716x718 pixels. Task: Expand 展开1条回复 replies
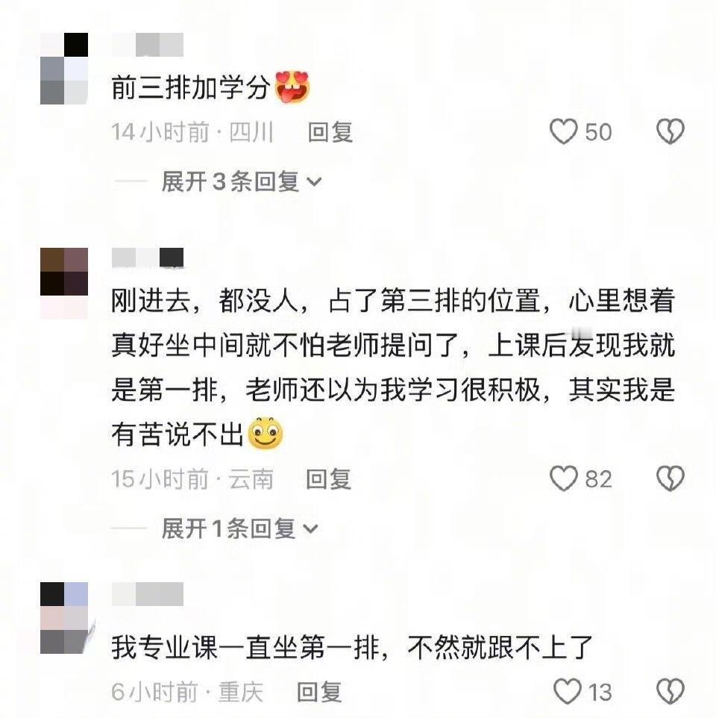[x=239, y=528]
